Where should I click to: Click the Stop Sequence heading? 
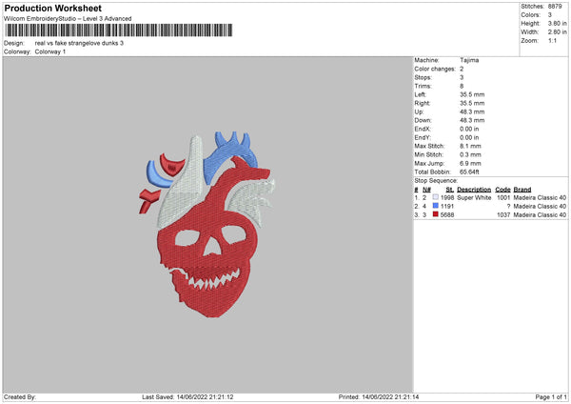436,181
